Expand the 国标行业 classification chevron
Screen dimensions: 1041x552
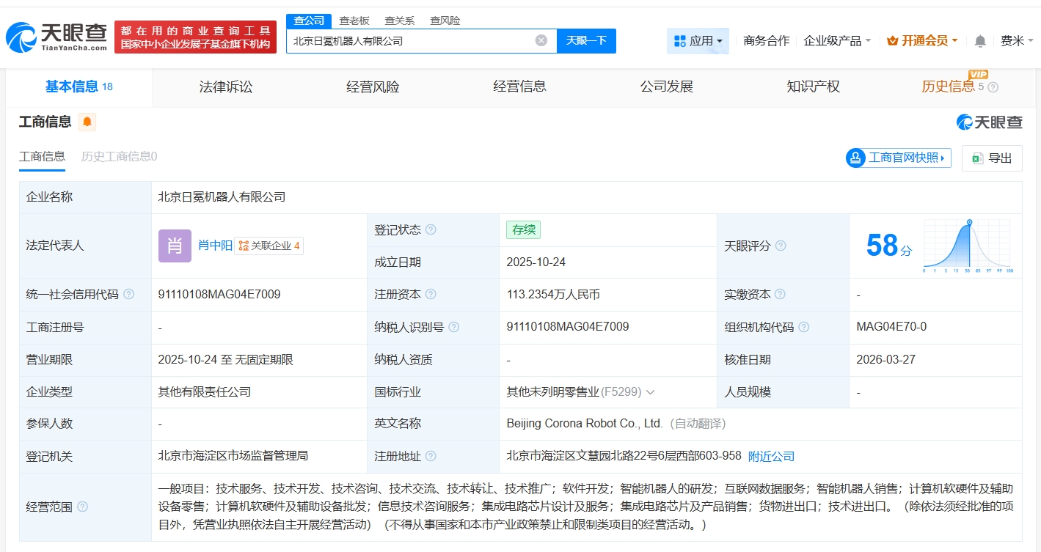[x=650, y=392]
